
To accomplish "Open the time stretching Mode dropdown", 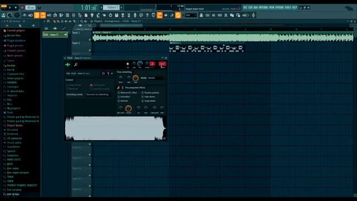I will 156,78.
